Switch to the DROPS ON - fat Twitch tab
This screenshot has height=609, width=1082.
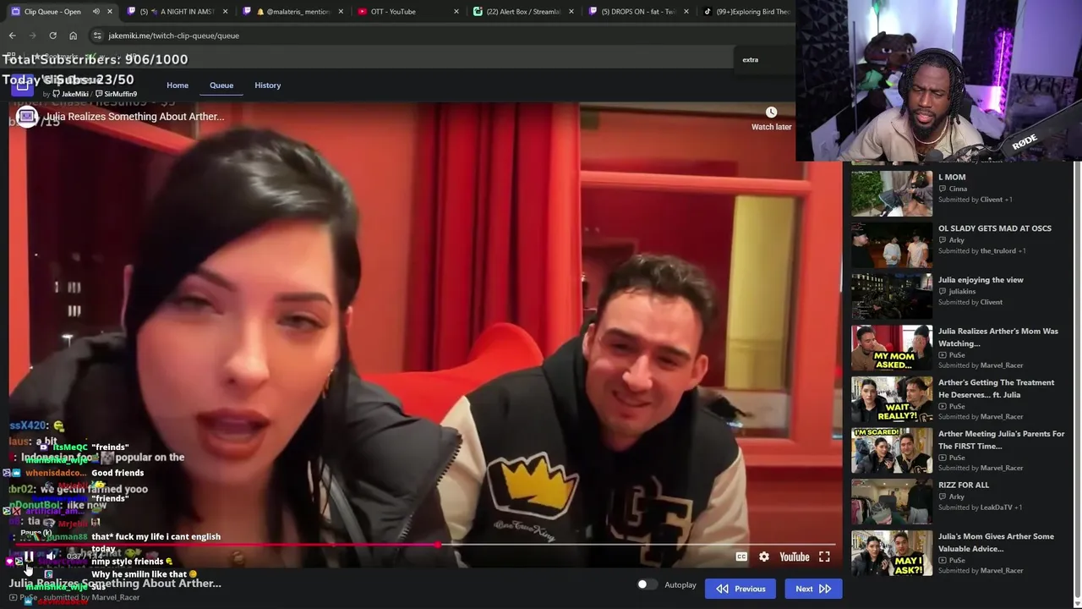638,12
